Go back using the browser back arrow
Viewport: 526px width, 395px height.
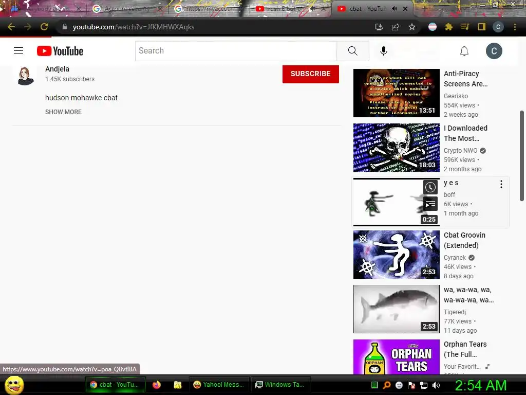(x=11, y=27)
